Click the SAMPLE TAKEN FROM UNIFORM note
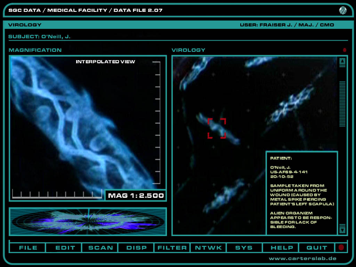The height and width of the screenshot is (267, 356). pyautogui.click(x=302, y=195)
